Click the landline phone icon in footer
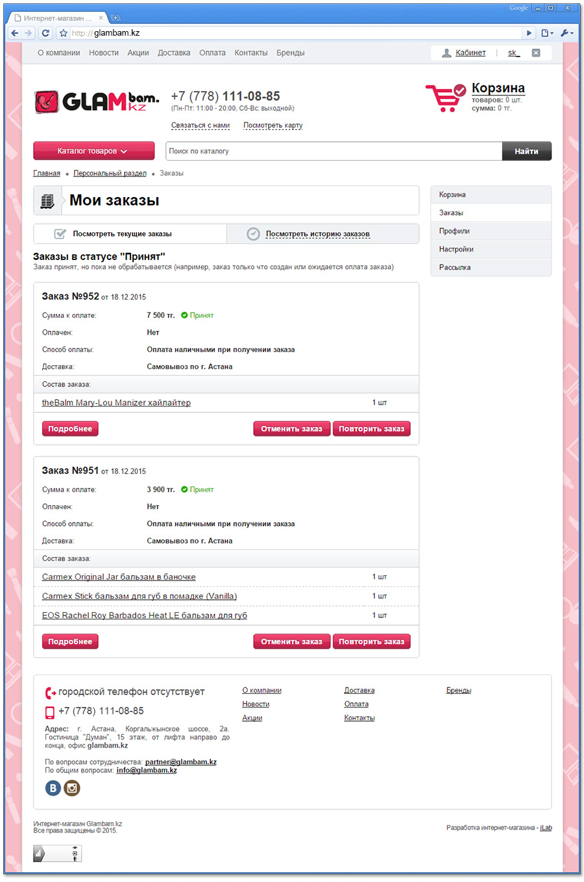The height and width of the screenshot is (882, 584). [x=51, y=693]
